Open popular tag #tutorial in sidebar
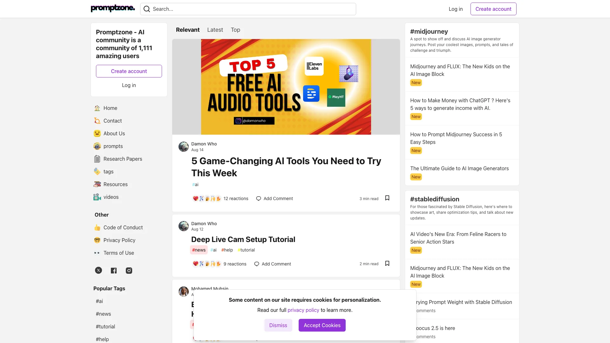Screen dimensions: 610x343 105,326
